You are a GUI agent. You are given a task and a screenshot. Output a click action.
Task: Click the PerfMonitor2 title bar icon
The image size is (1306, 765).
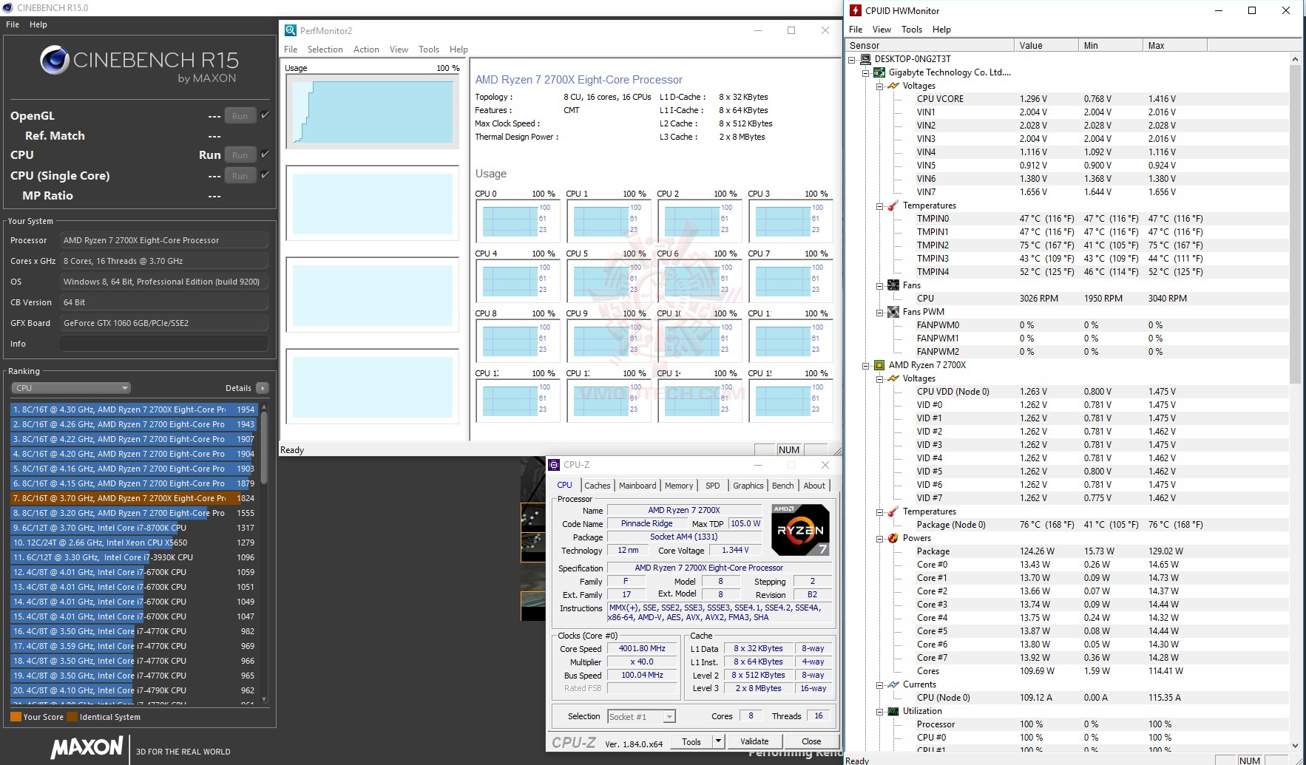click(291, 30)
